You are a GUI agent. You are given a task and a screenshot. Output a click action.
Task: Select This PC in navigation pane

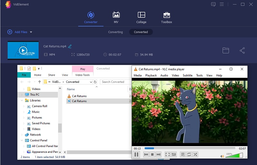point(34,95)
